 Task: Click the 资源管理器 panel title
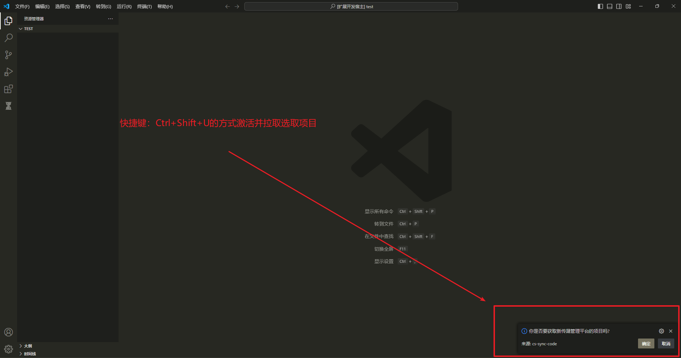pos(34,19)
